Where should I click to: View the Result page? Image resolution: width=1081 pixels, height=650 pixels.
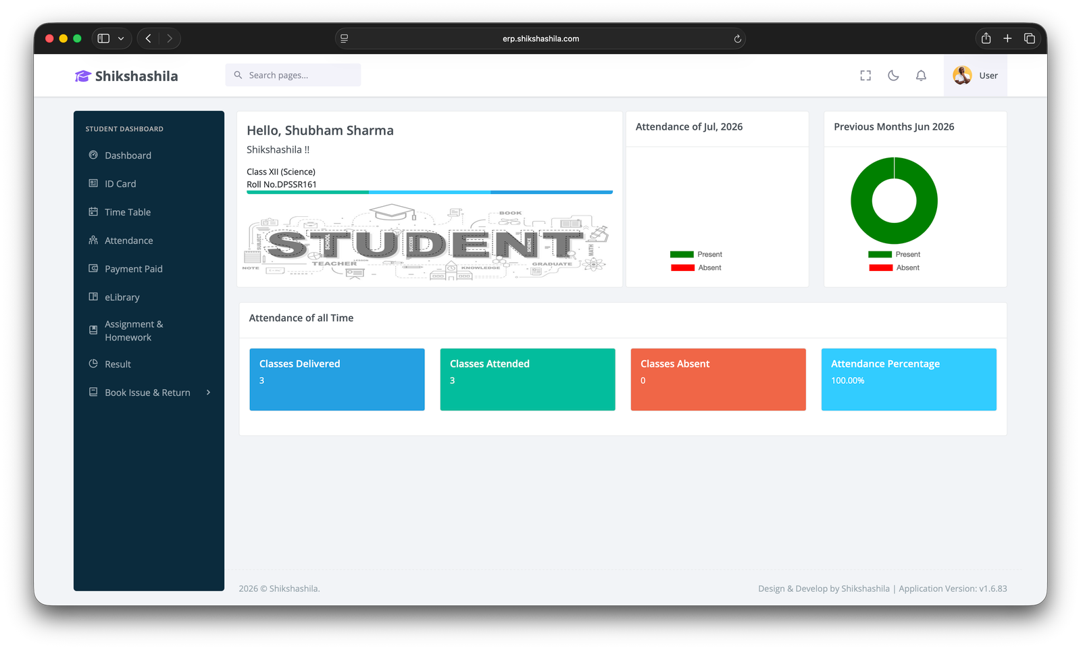click(x=149, y=364)
